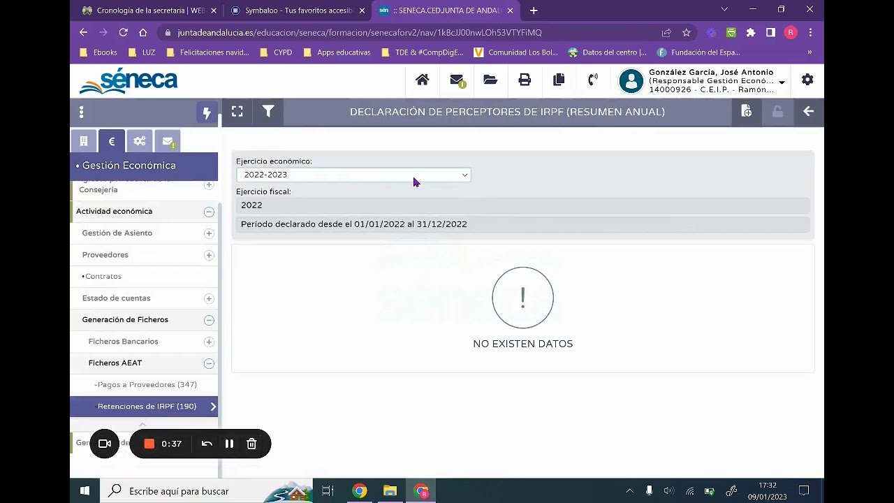
Task: Expand Gestión de Asiento
Action: click(x=209, y=233)
